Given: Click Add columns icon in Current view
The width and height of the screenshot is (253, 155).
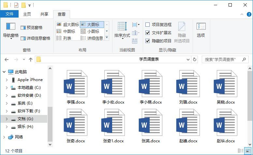Looking at the screenshot, I should tap(136, 33).
